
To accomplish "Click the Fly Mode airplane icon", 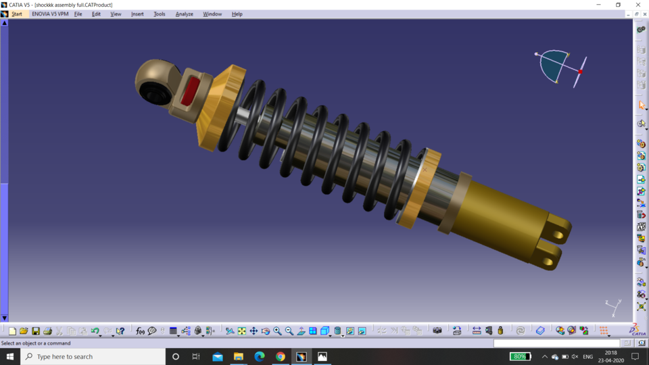I will pos(230,331).
